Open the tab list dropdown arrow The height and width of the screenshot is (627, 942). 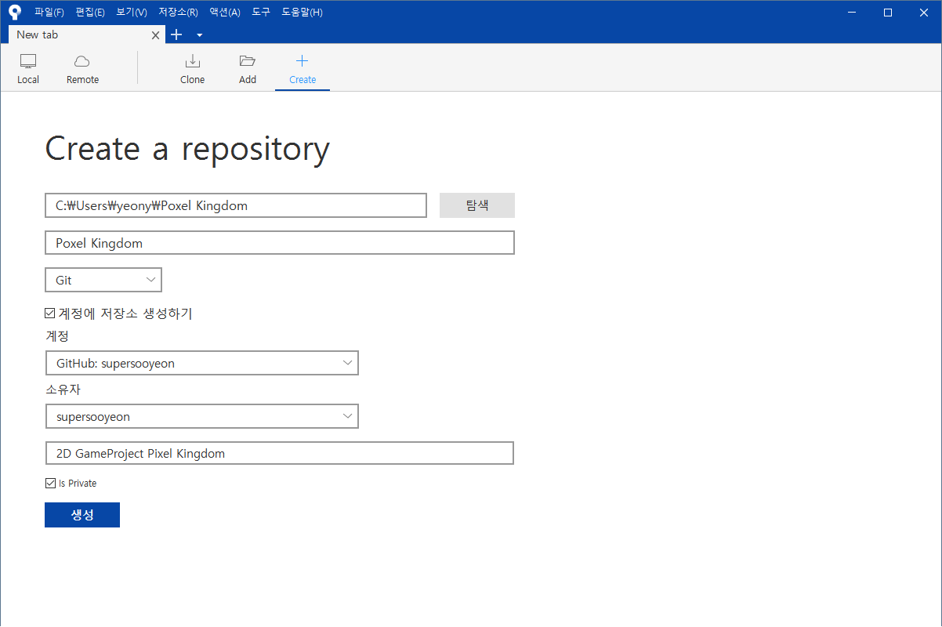199,35
